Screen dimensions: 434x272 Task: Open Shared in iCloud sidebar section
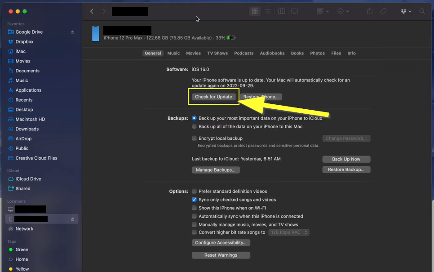(x=23, y=189)
